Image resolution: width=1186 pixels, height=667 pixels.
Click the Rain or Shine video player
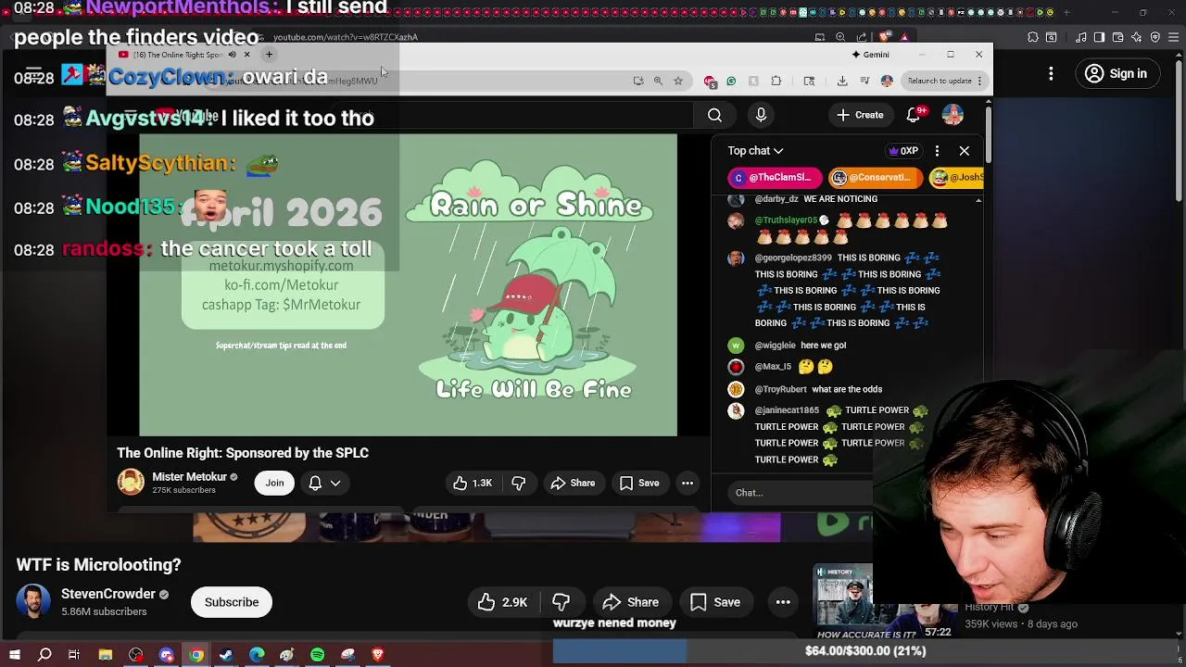pyautogui.click(x=409, y=284)
